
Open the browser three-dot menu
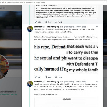click(104, 2)
